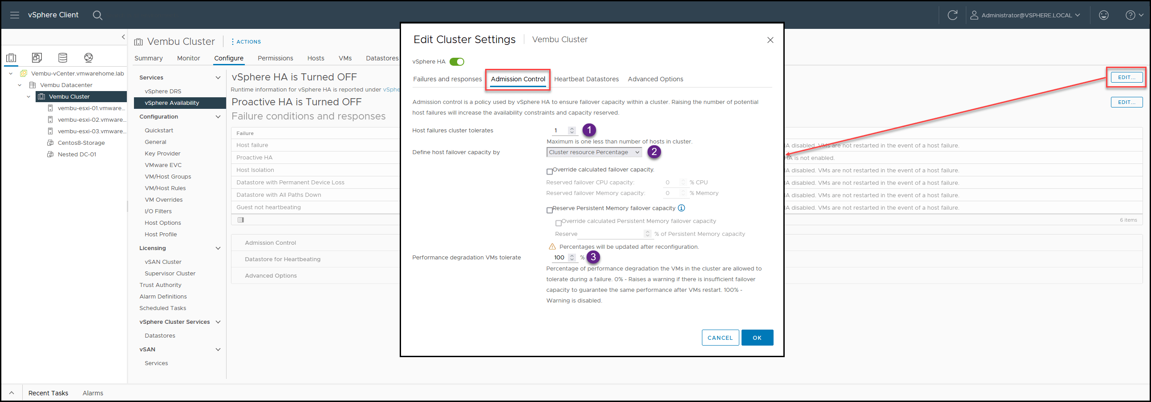The width and height of the screenshot is (1151, 402).
Task: Check Override calculated Persistent Memory failover capacity
Action: [x=559, y=223]
